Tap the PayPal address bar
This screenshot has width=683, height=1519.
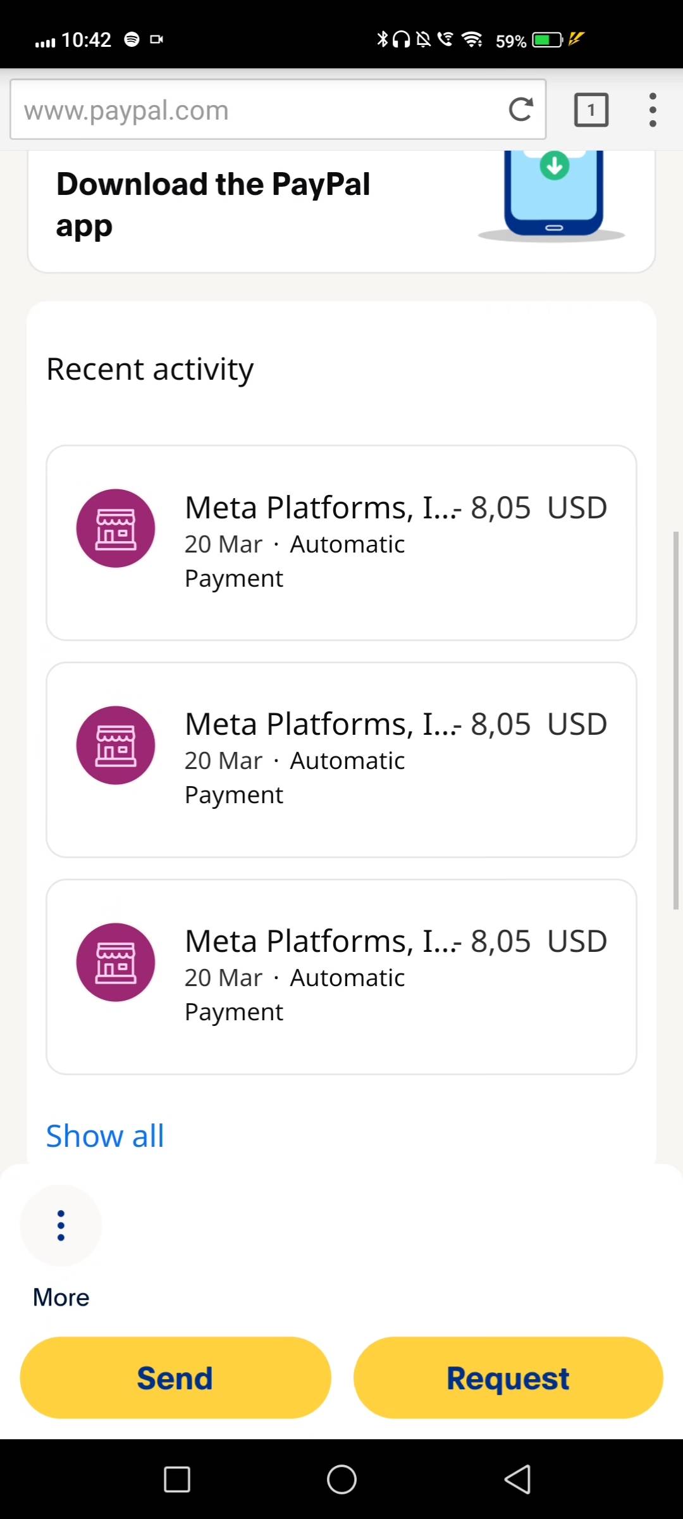(x=253, y=109)
